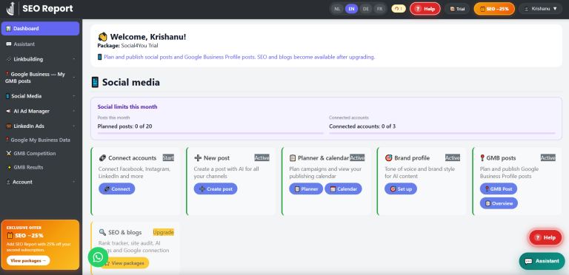Click the plus icon on New post card
The image size is (569, 275).
coord(198,158)
